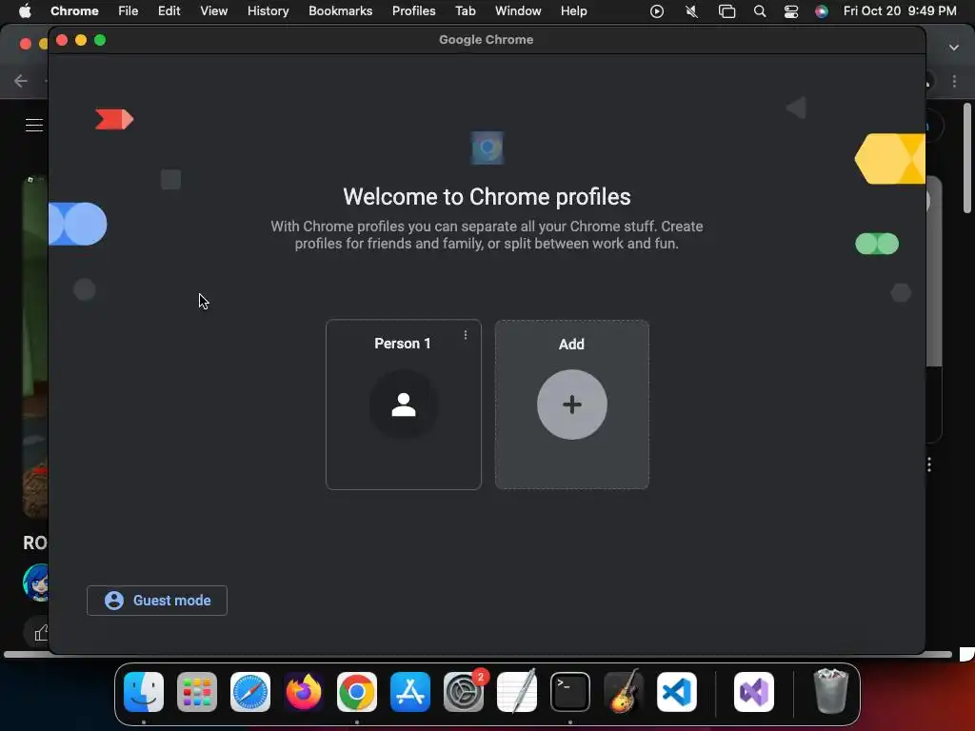
Task: Click the Add profile plus button
Action: [x=571, y=405]
